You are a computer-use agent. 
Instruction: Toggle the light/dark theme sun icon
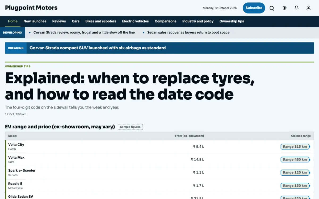point(284,8)
